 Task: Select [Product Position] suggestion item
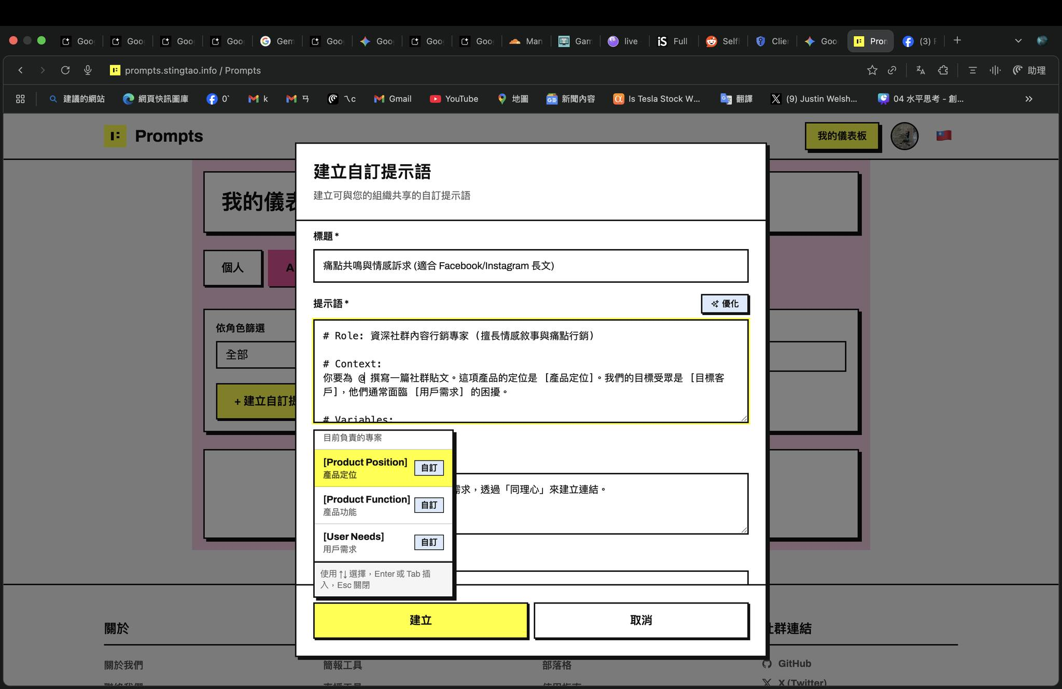pos(366,468)
